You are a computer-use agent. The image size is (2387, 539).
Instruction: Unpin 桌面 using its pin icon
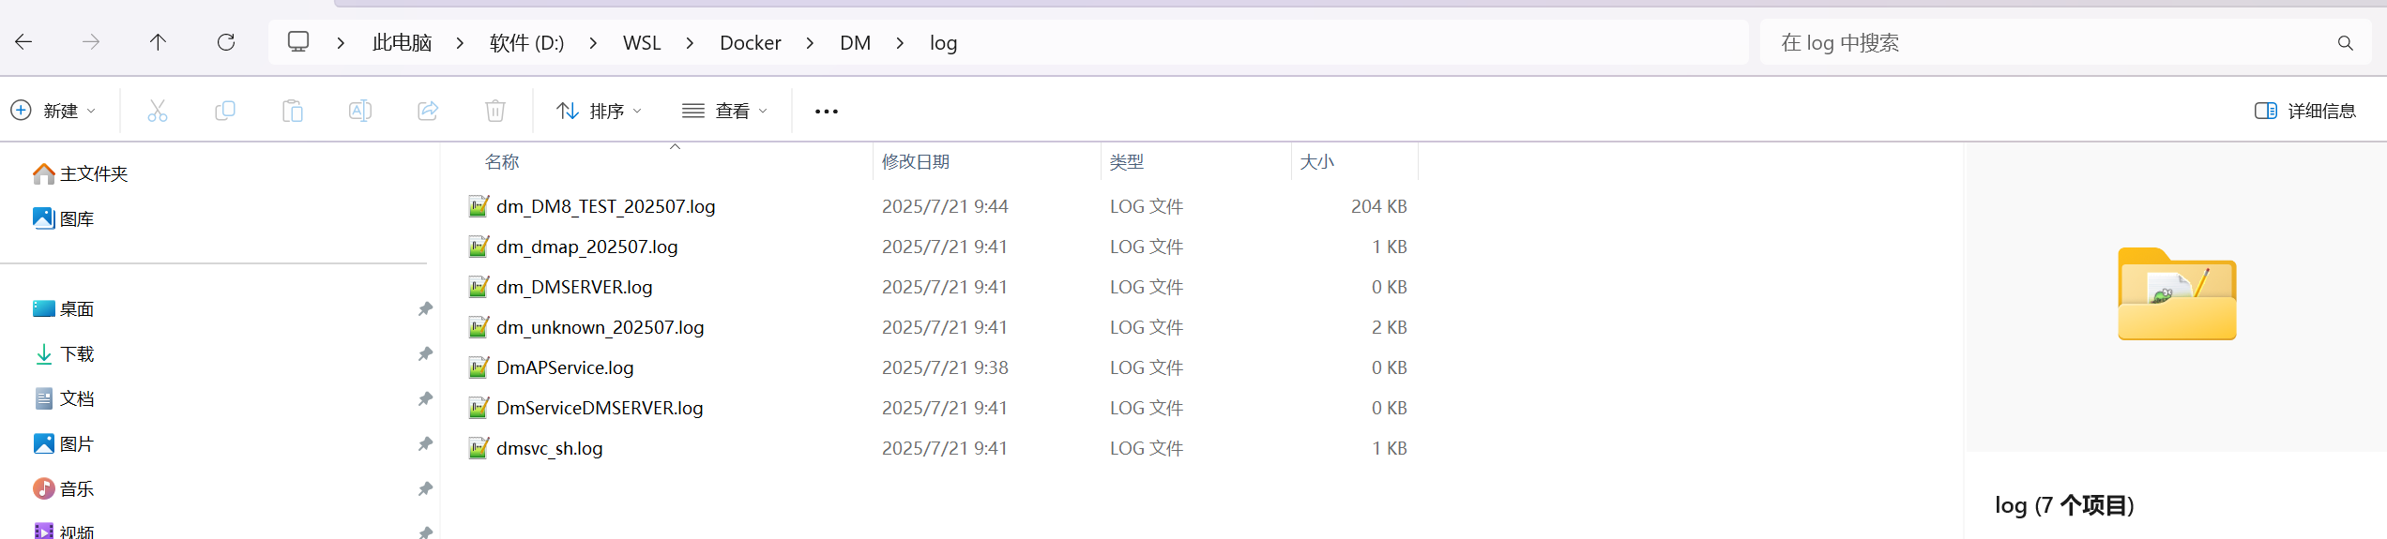pyautogui.click(x=425, y=308)
